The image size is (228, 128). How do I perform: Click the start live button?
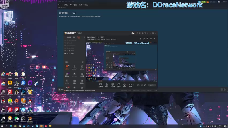coord(152,85)
